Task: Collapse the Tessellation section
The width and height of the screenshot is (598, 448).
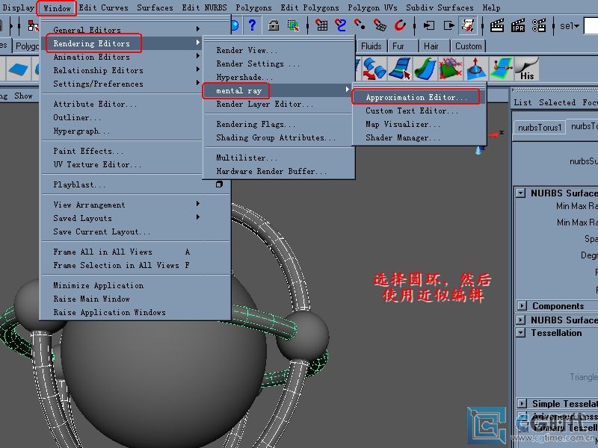Action: coord(520,332)
